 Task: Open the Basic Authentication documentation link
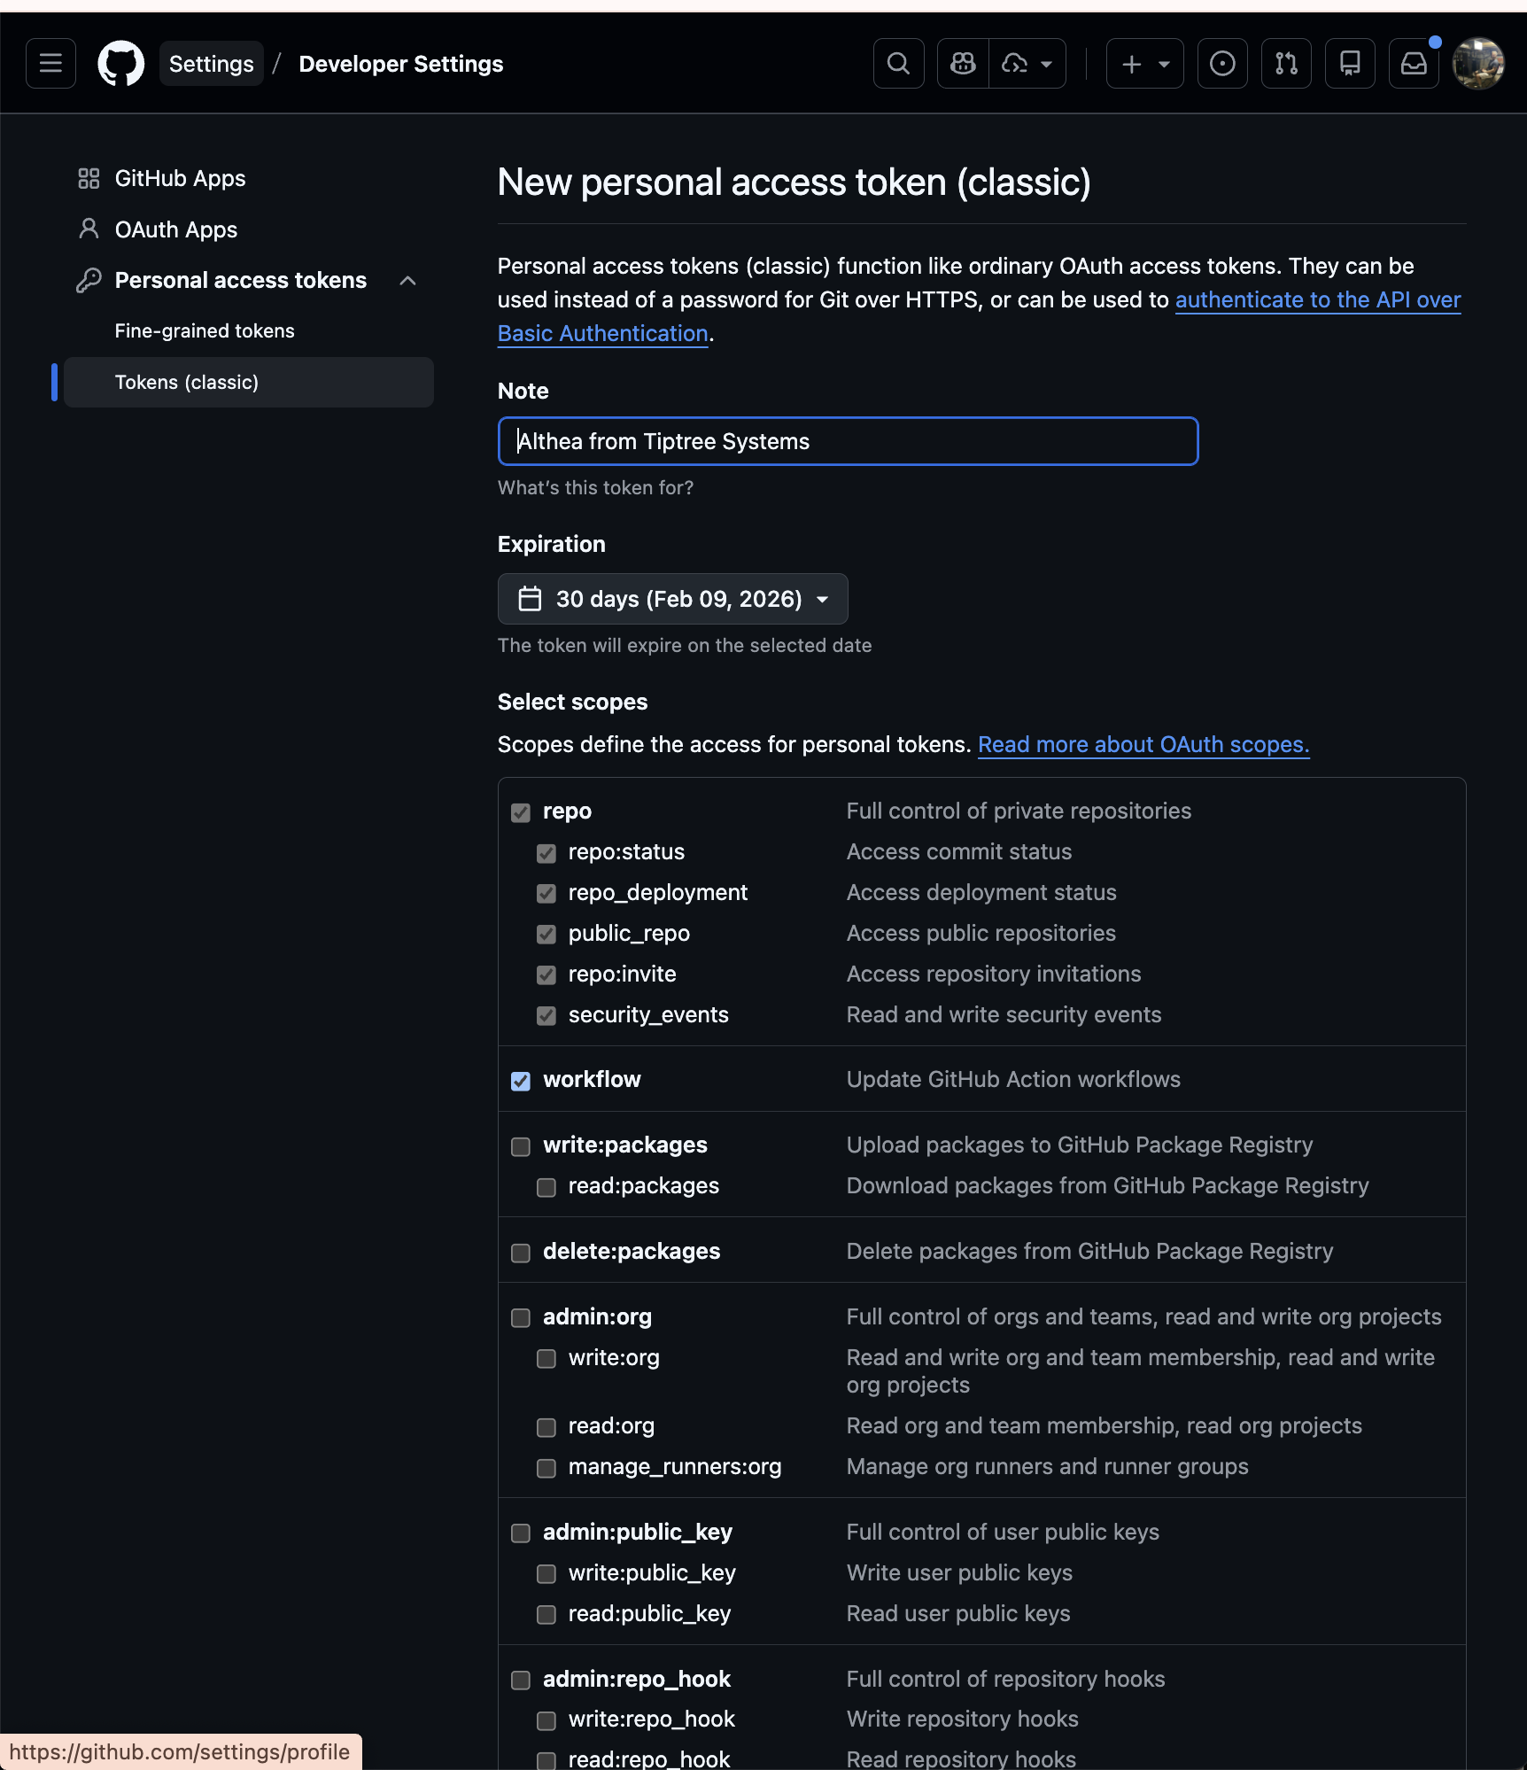point(602,334)
